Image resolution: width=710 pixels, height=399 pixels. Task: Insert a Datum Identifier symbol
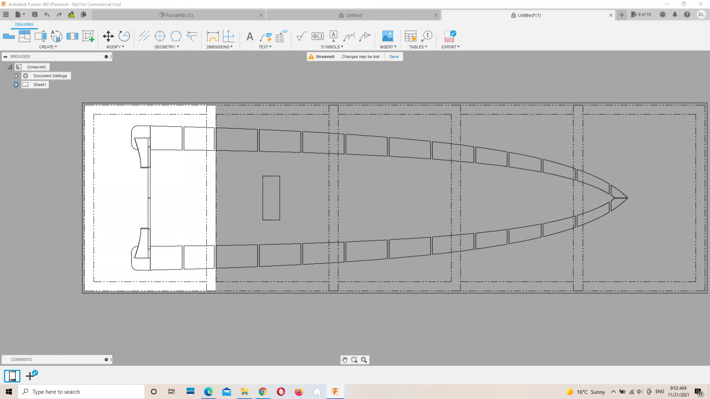334,36
